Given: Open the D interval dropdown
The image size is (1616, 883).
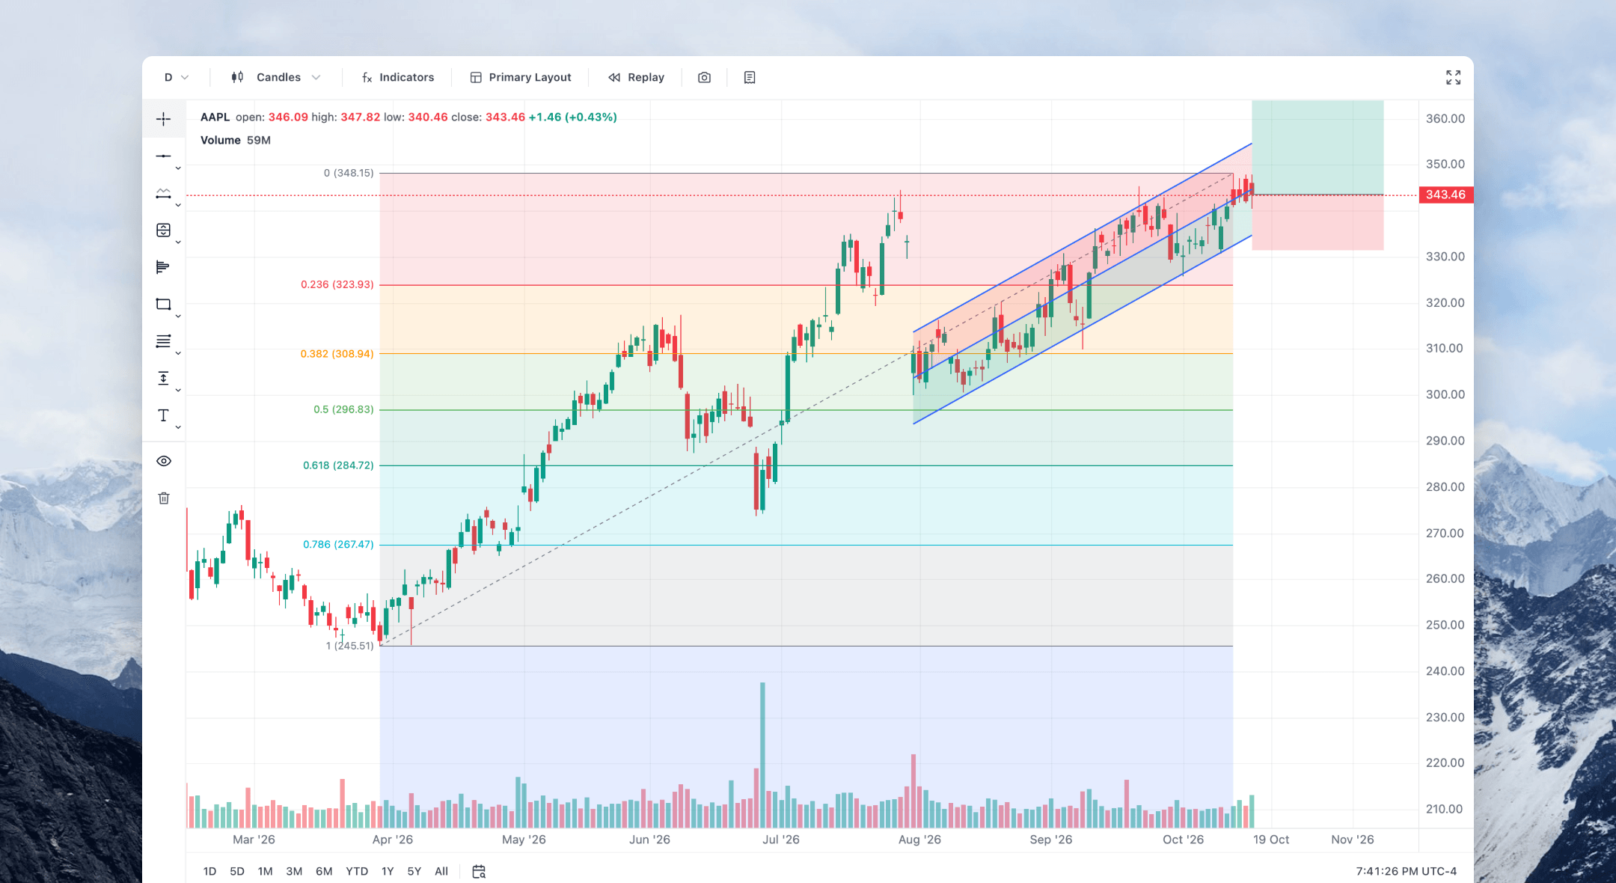Looking at the screenshot, I should (177, 77).
